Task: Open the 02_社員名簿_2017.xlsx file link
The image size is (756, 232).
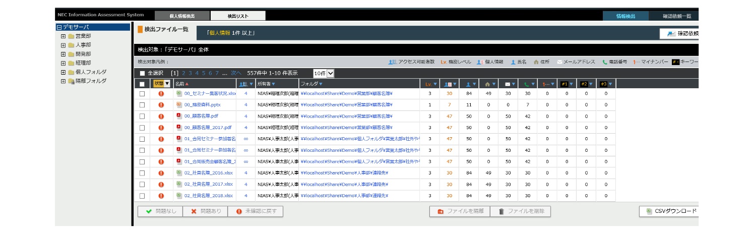Action: [x=209, y=184]
